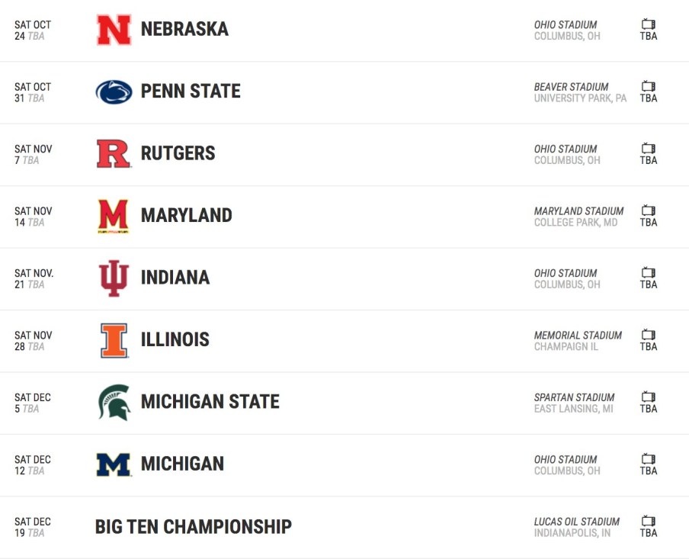The image size is (689, 559).
Task: Click the Nebraska N logo
Action: pyautogui.click(x=114, y=30)
